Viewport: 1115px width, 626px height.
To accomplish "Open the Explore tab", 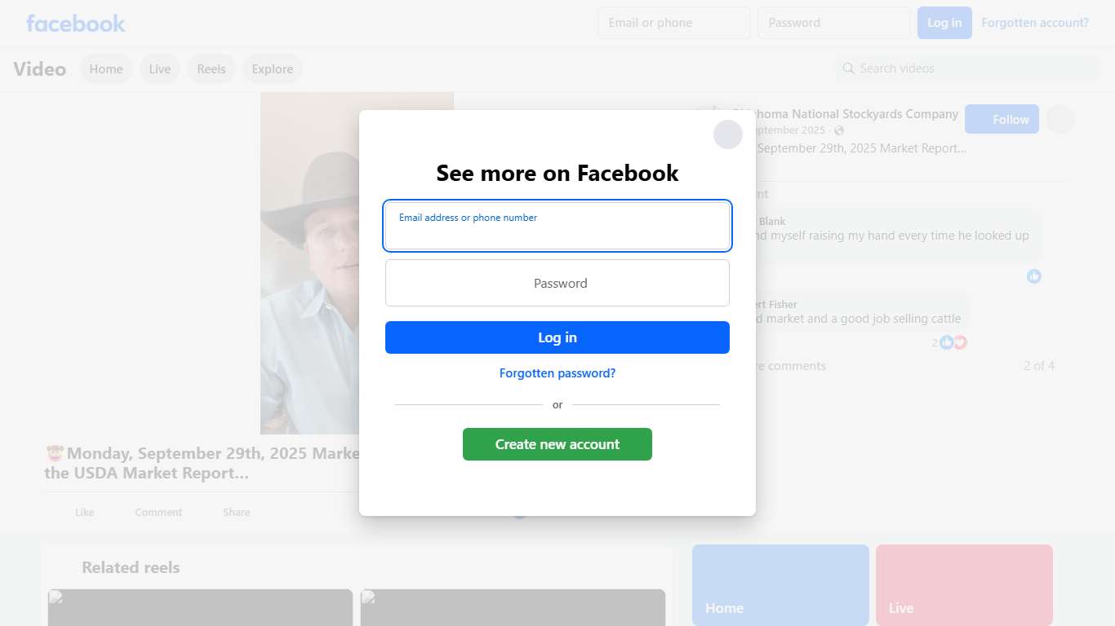I will [273, 68].
